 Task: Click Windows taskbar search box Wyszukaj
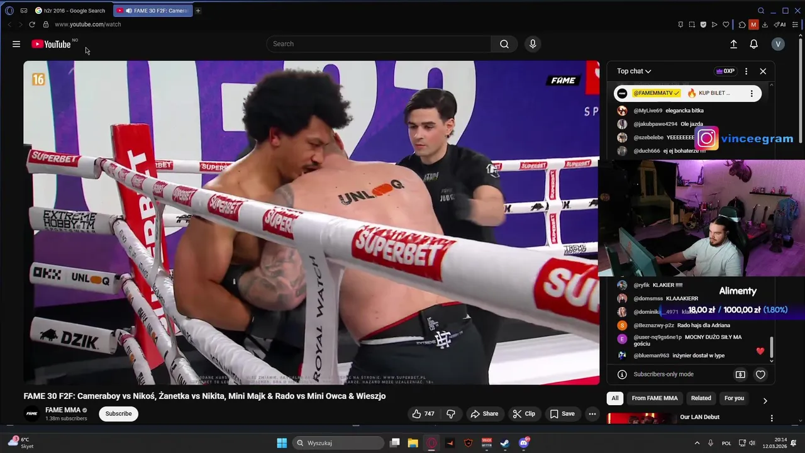[x=338, y=443]
